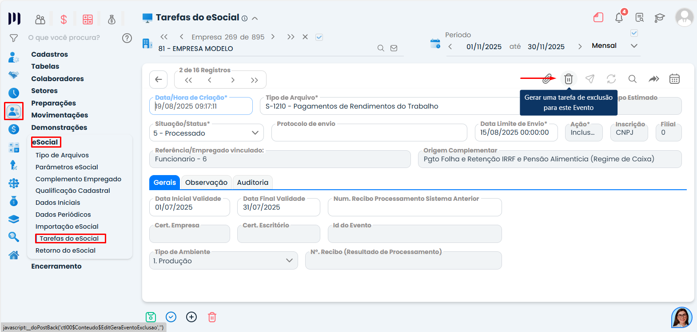Click the paperclip attachment icon

coord(547,79)
